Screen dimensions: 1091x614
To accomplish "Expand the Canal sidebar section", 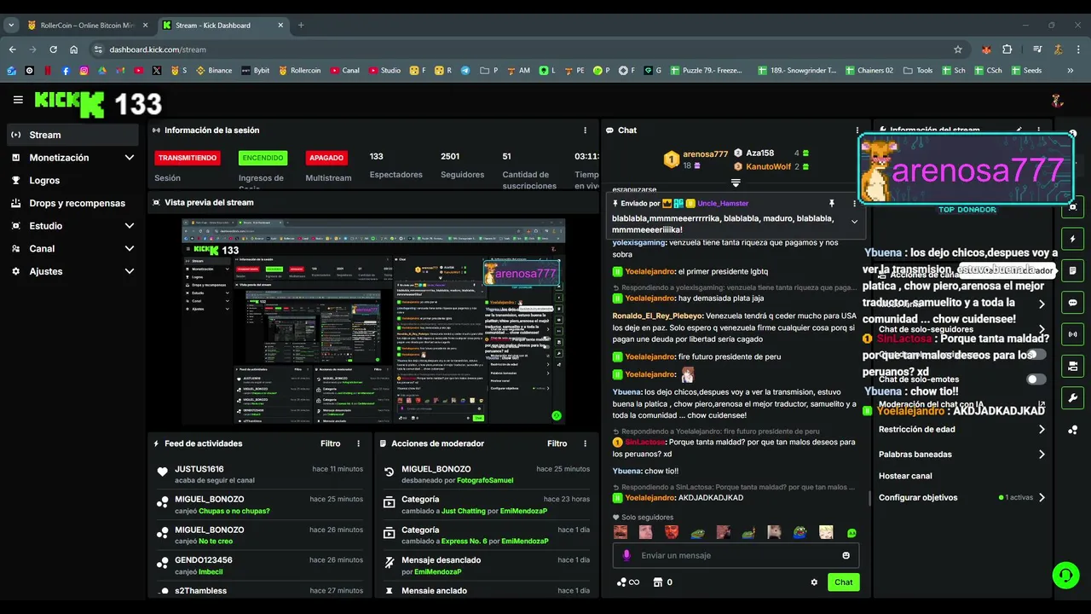I will 72,249.
